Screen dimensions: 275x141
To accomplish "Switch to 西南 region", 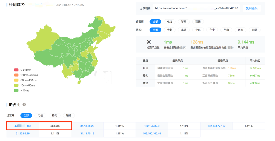I will pos(240,30).
